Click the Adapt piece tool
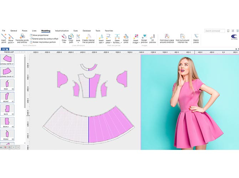The image size is (239, 178). coord(126,38)
